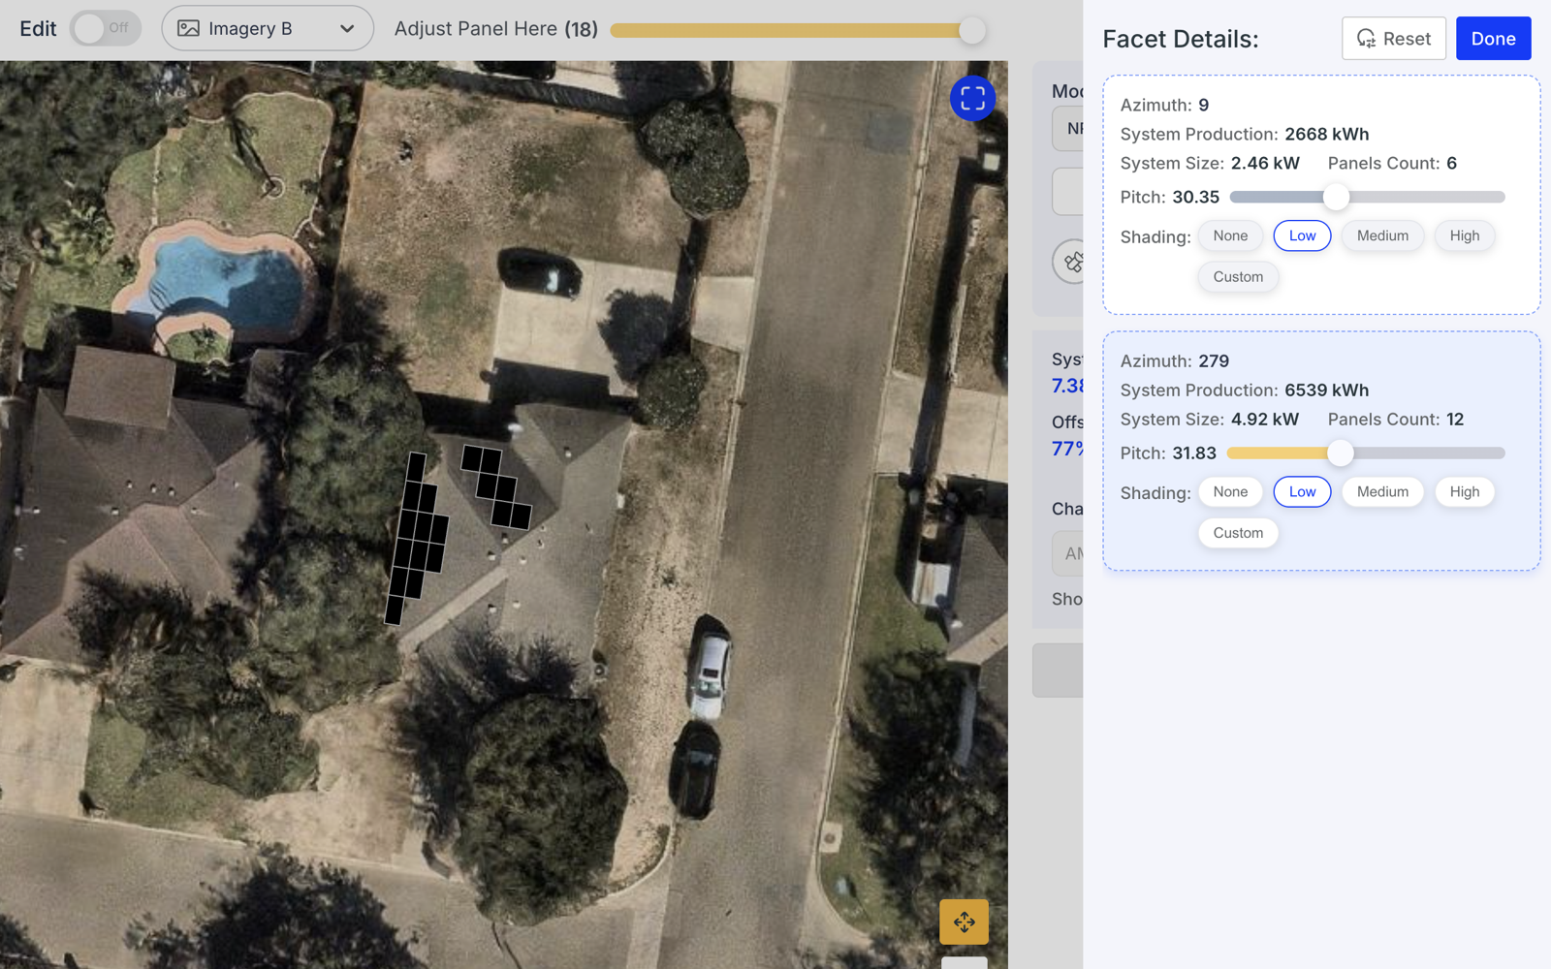Select High shading for Azimuth 9 facet
Screen dimensions: 1551x969
tap(1465, 235)
